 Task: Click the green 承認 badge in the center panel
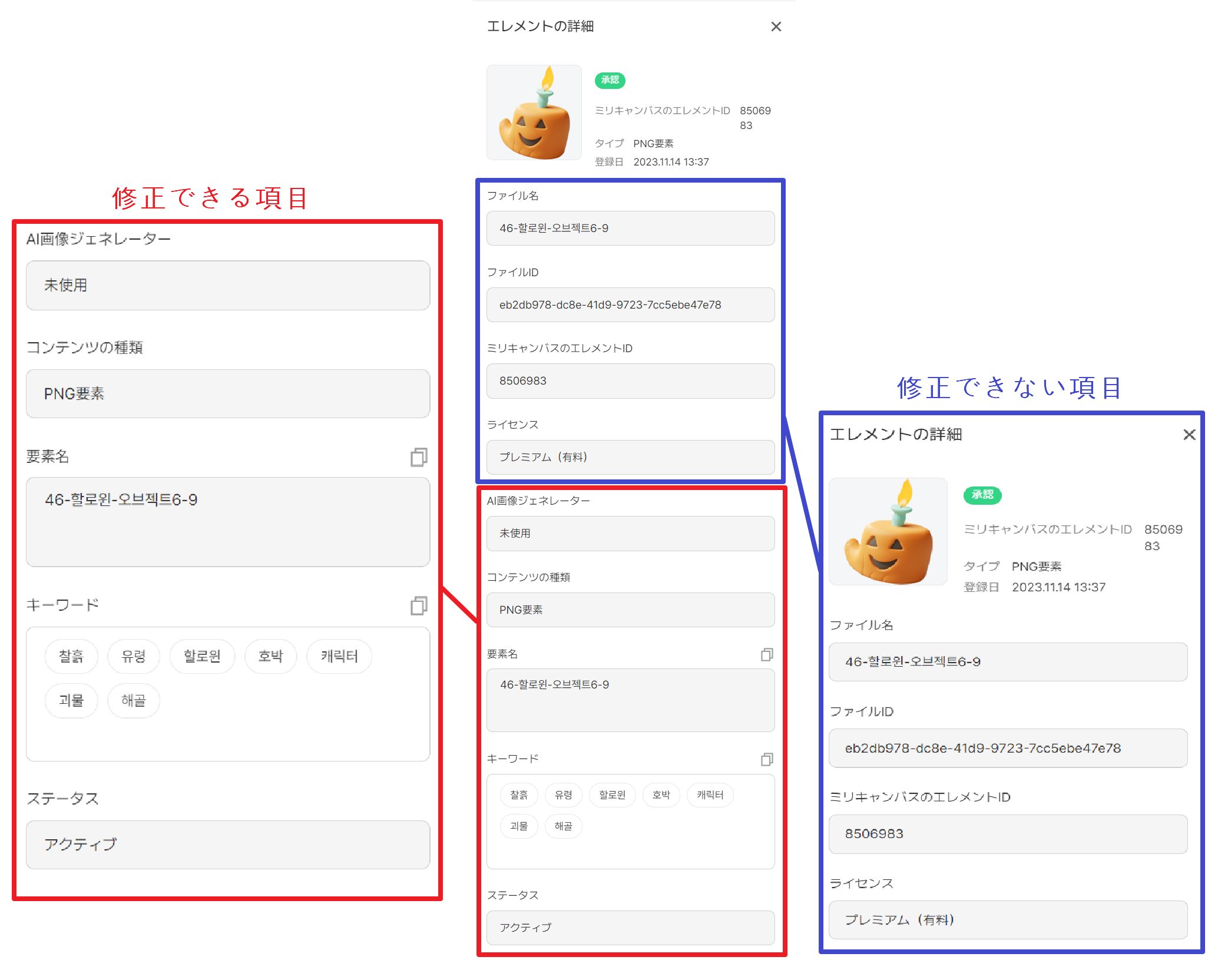coord(610,81)
